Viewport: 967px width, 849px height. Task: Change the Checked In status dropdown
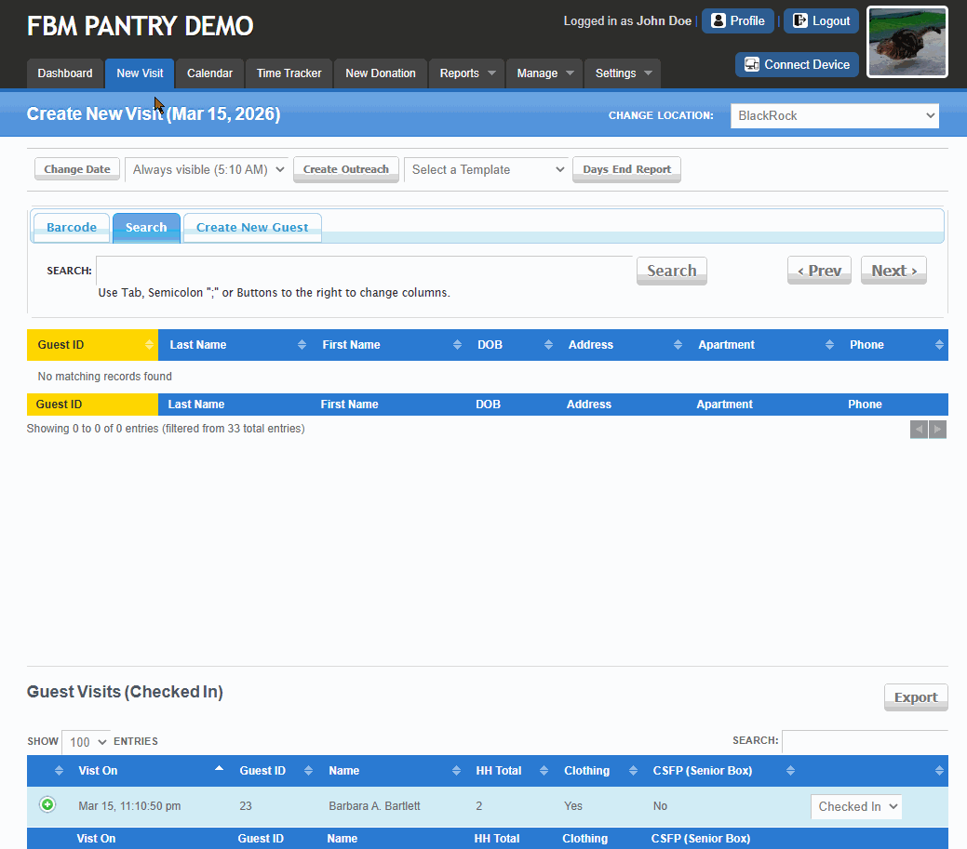[856, 806]
